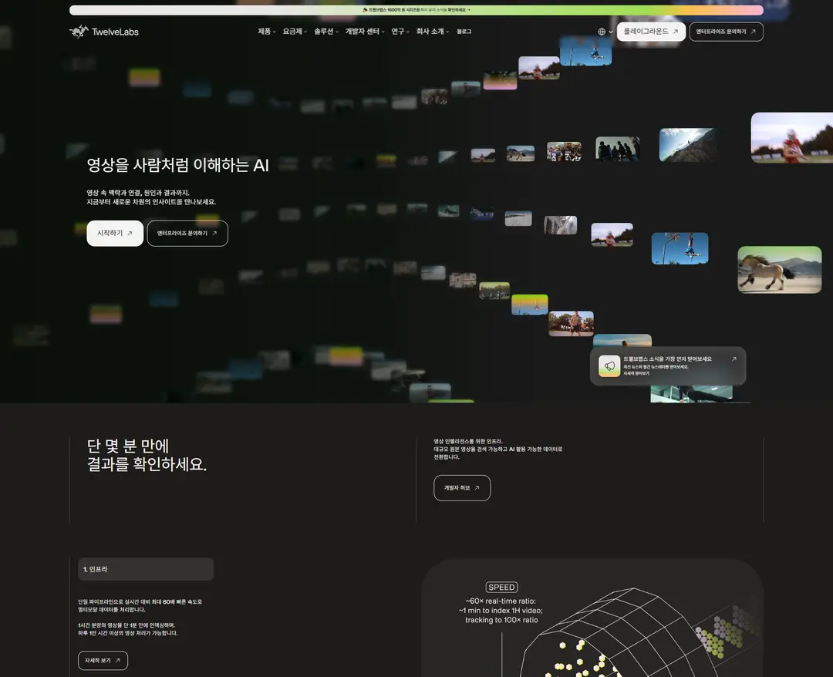Expand the 요금제 dropdown

pyautogui.click(x=295, y=32)
